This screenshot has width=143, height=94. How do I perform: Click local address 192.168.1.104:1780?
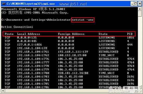[33, 73]
